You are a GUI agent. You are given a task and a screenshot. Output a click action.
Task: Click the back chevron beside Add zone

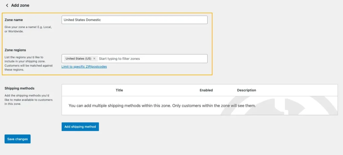(x=7, y=6)
